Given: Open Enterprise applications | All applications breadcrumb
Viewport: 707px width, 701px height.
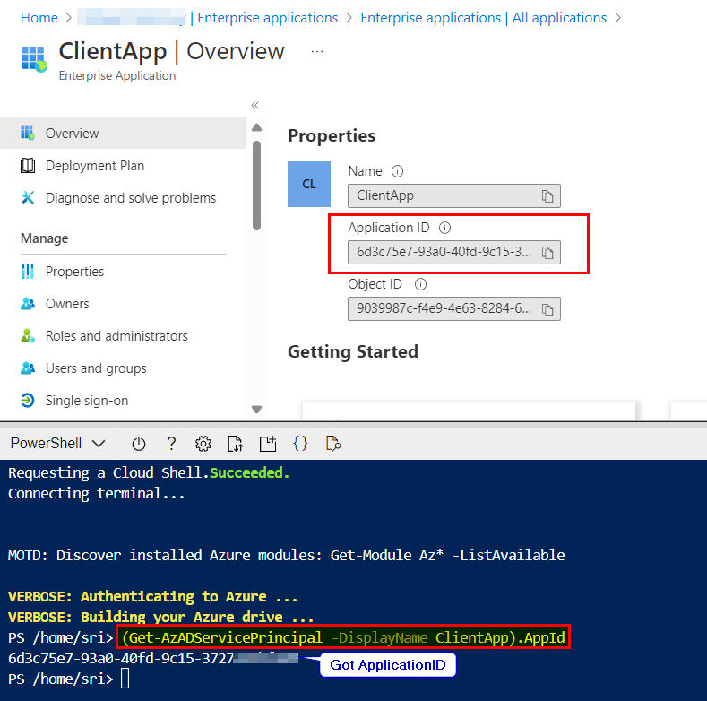Looking at the screenshot, I should 483,18.
